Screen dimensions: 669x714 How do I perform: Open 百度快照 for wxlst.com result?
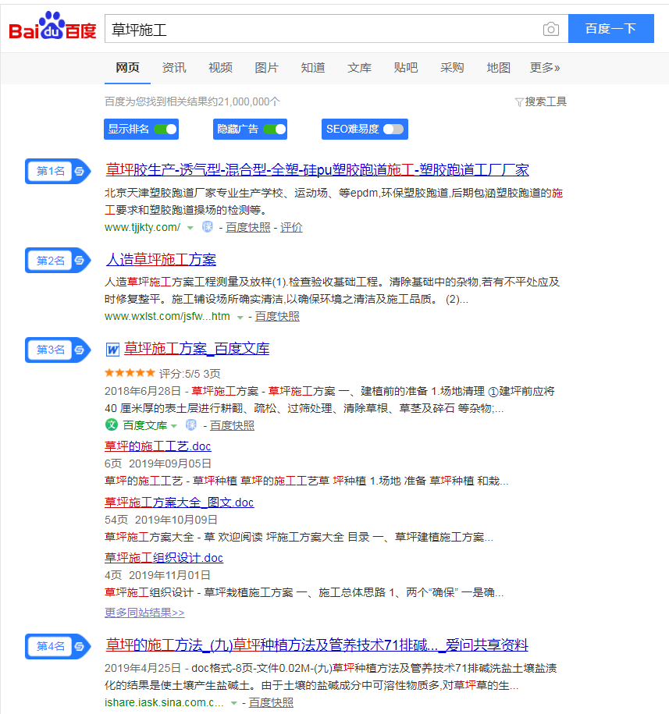pos(277,317)
